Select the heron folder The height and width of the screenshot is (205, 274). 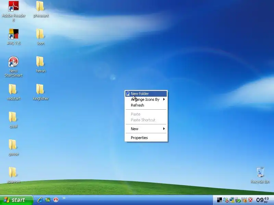pyautogui.click(x=41, y=64)
